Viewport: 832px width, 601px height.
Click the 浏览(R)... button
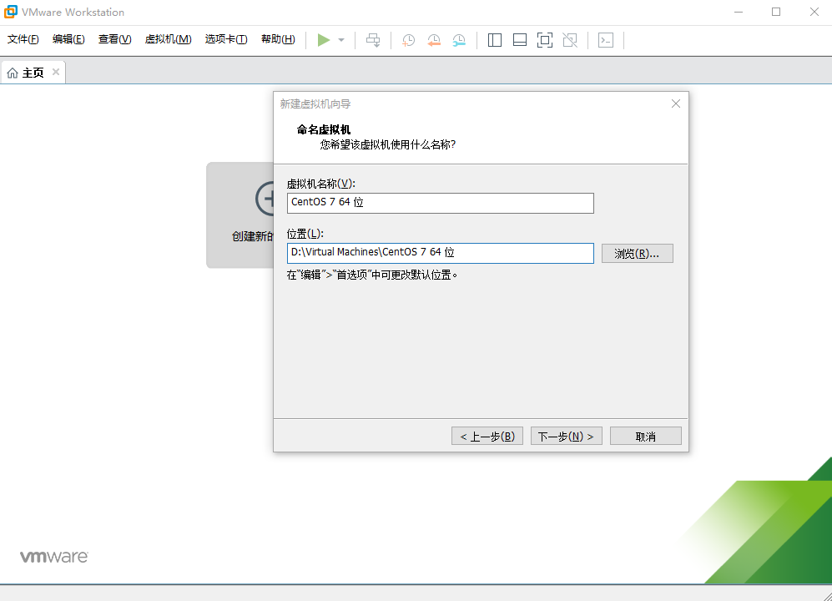pyautogui.click(x=638, y=254)
